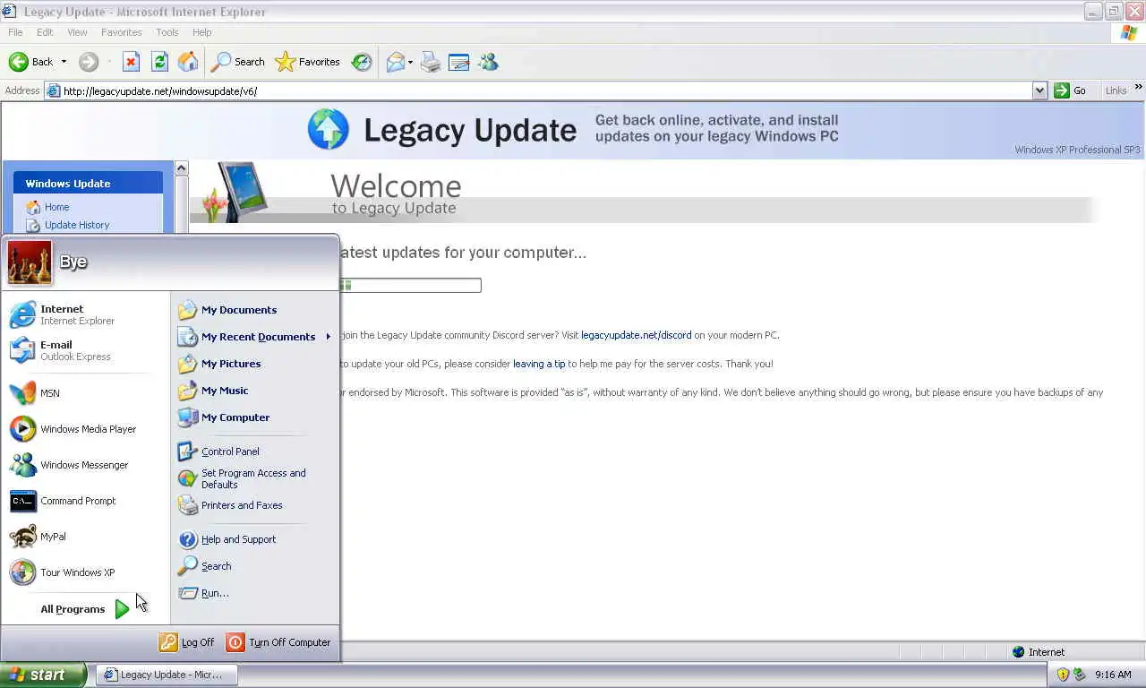
Task: Open Tour Windows XP
Action: [x=86, y=572]
